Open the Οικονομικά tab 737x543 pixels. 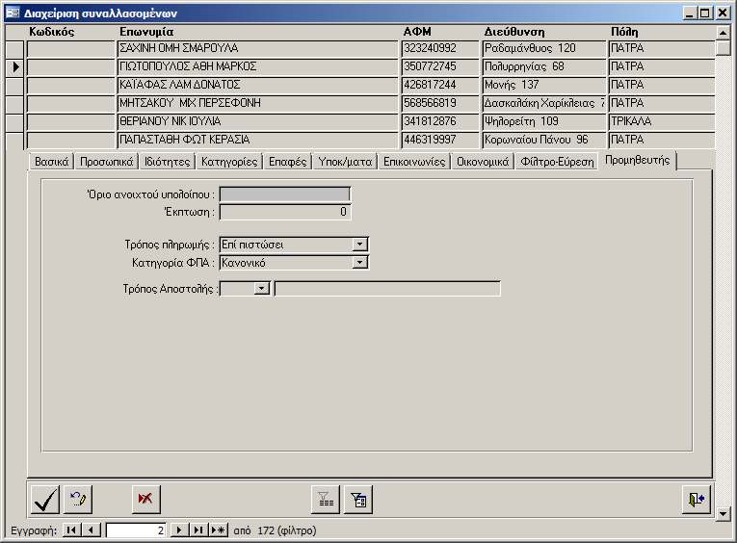pos(482,162)
